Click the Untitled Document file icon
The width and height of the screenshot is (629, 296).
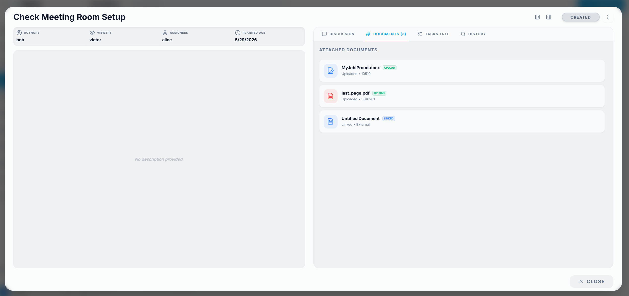tap(330, 122)
